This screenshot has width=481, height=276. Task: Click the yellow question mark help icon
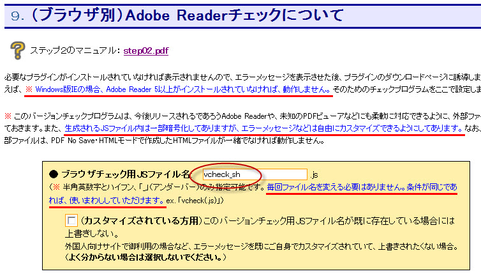[17, 50]
